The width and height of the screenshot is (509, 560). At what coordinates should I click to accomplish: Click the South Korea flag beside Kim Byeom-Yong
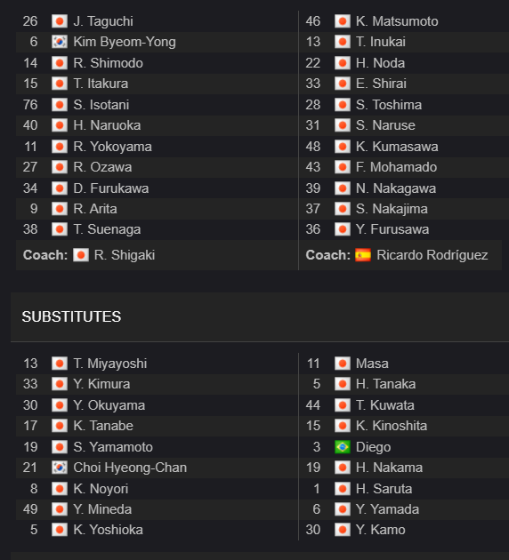click(60, 42)
